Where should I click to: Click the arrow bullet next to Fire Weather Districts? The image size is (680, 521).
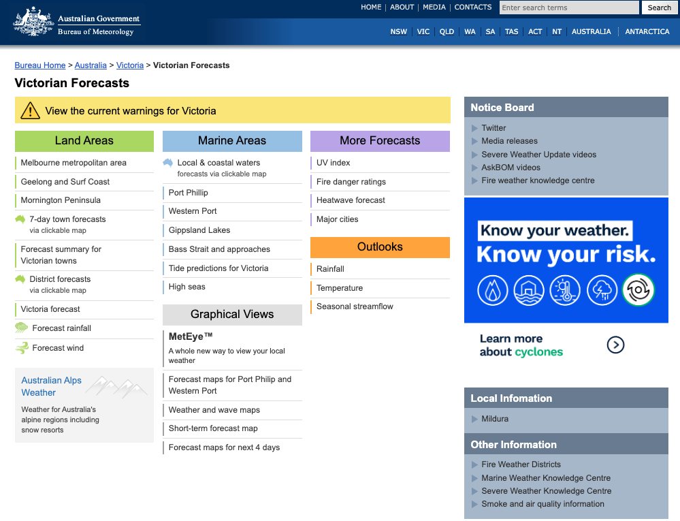point(474,464)
